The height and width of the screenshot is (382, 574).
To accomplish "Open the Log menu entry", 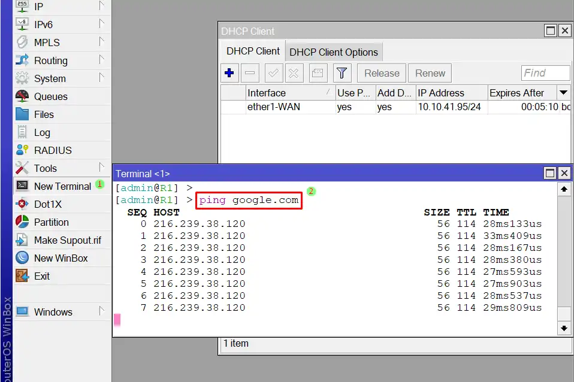I will [42, 132].
